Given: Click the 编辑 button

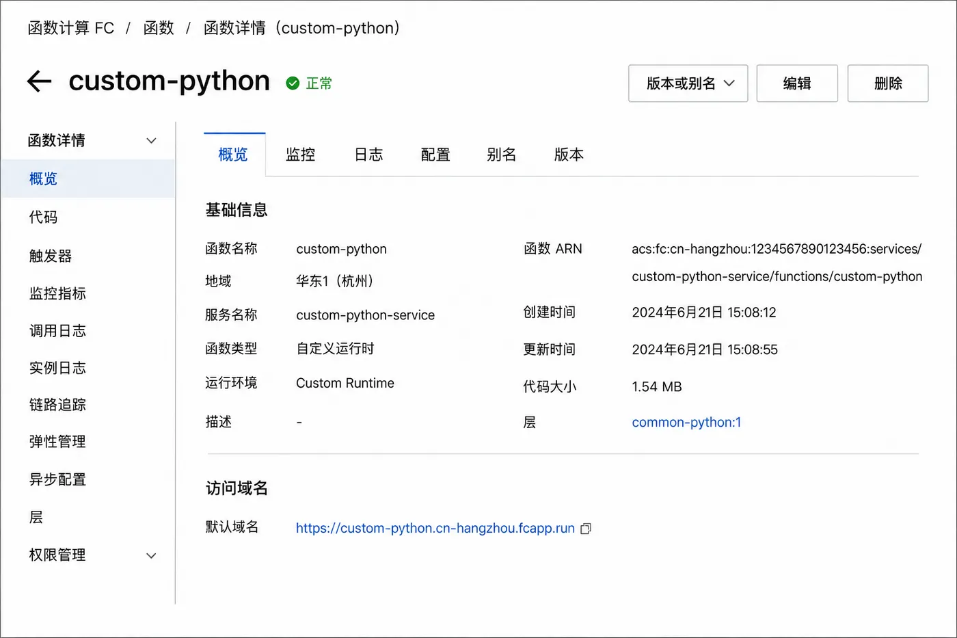Looking at the screenshot, I should tap(797, 83).
